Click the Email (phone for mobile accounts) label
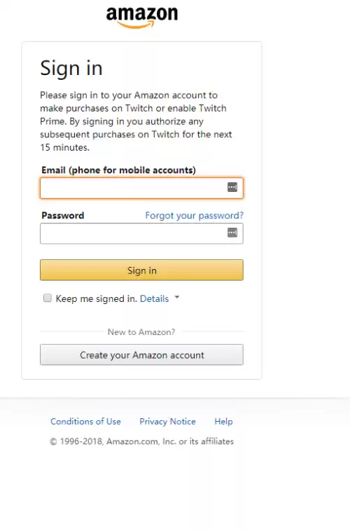The image size is (350, 531). [x=118, y=170]
